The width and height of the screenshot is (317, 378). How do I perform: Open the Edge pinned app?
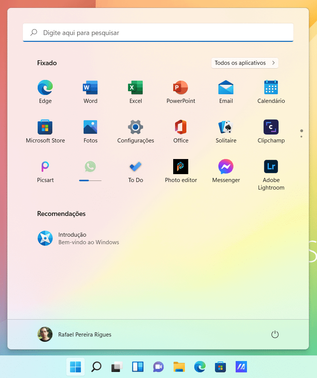(45, 92)
